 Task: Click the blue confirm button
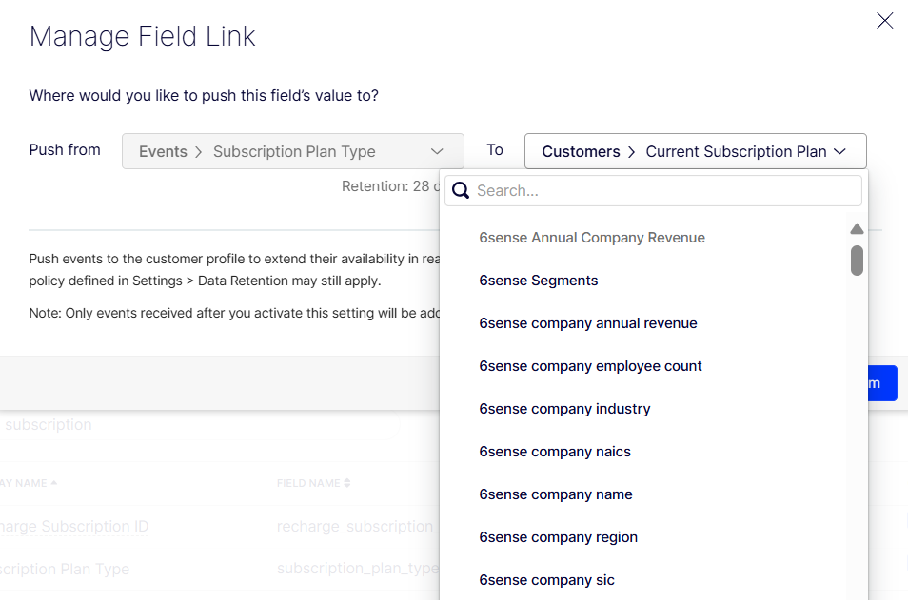pos(882,383)
